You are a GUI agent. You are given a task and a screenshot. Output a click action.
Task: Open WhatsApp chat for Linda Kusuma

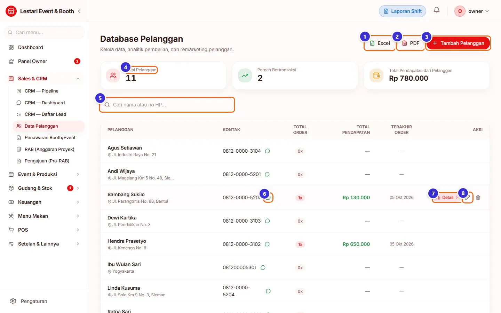click(x=268, y=291)
